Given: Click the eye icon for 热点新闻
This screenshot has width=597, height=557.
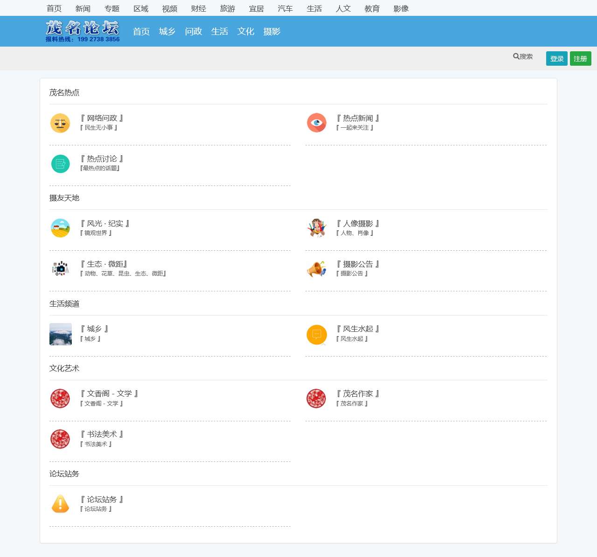Looking at the screenshot, I should [317, 123].
